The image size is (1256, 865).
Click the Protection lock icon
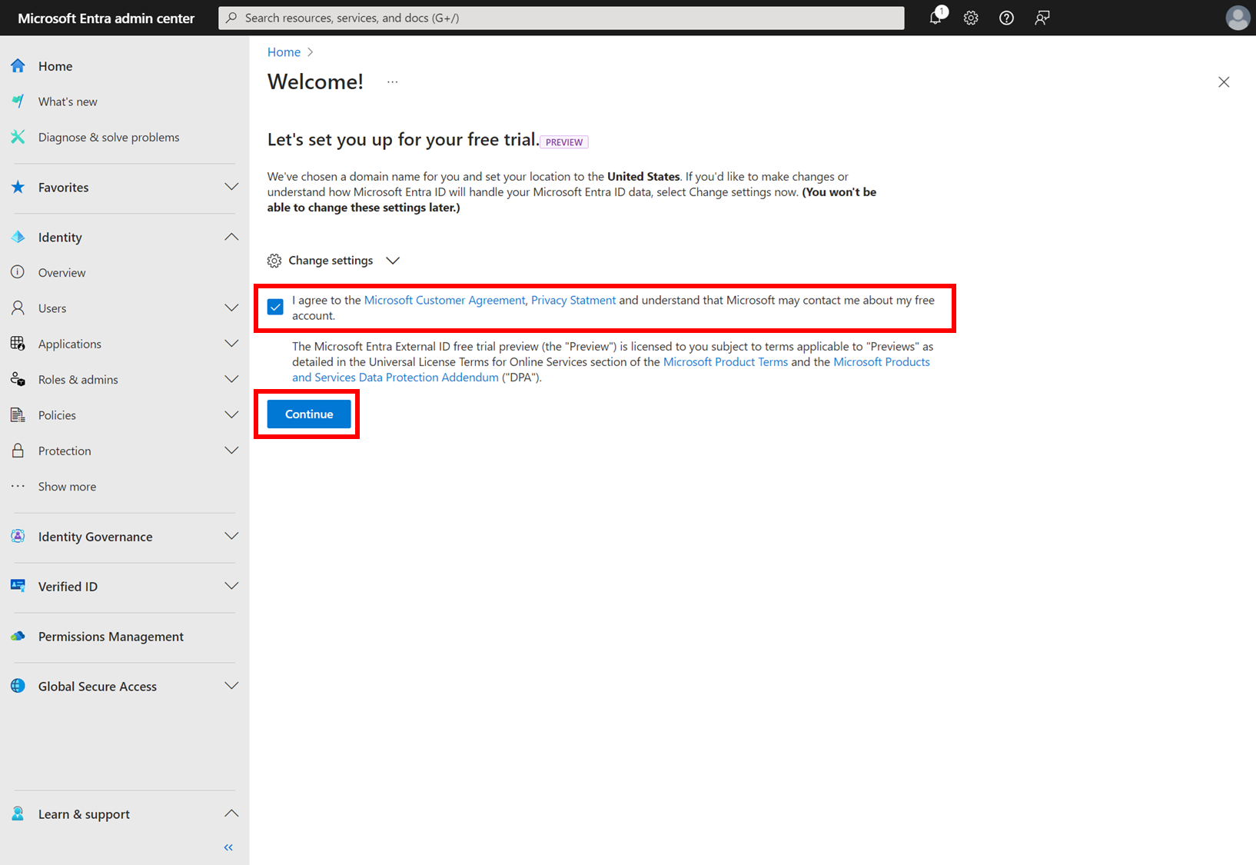click(18, 451)
